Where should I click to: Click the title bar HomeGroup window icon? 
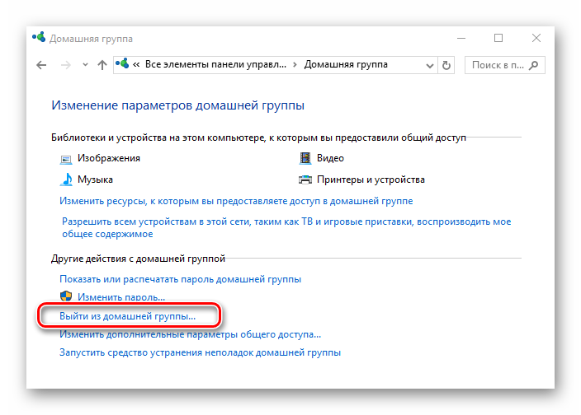pyautogui.click(x=39, y=37)
